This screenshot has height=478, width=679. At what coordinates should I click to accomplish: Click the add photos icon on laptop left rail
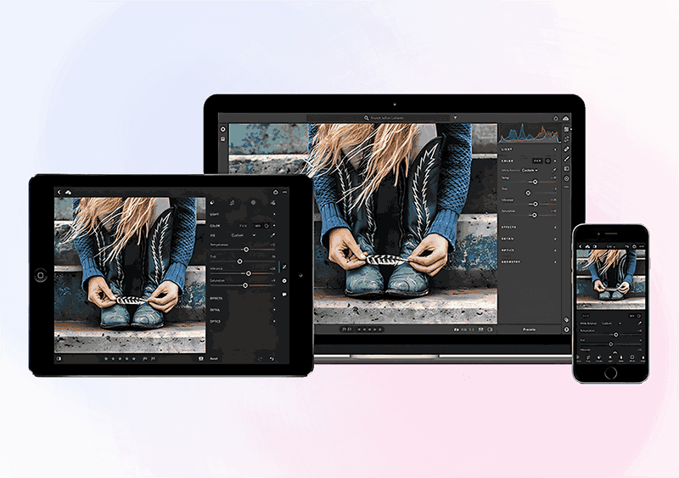click(223, 129)
